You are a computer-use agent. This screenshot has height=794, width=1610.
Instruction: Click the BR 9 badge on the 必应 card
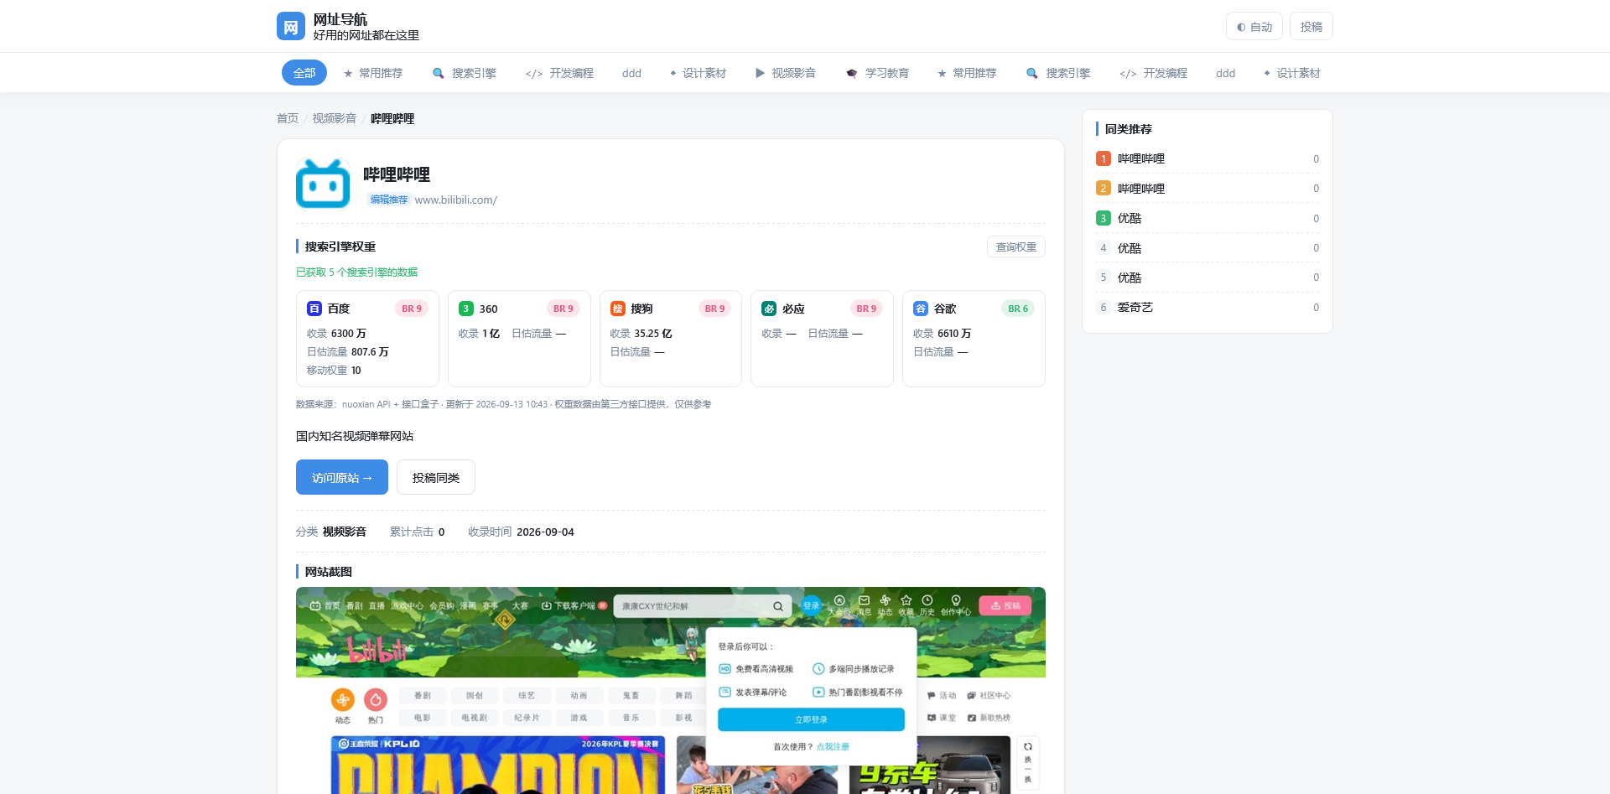(x=866, y=309)
